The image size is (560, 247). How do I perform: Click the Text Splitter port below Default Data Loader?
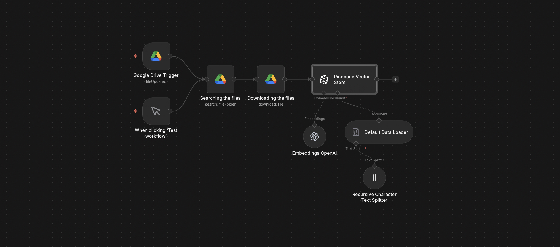pos(356,143)
